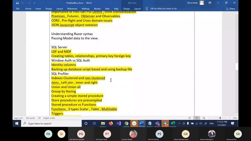Switch to the Mailings tab
Viewport: 251px width, 141px height.
[x=85, y=9]
